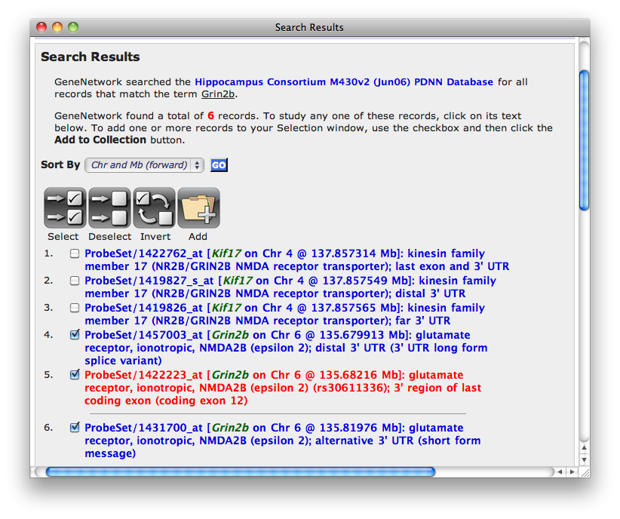Click the green zoom window button
Viewport: 620px width, 519px height.
[x=73, y=27]
